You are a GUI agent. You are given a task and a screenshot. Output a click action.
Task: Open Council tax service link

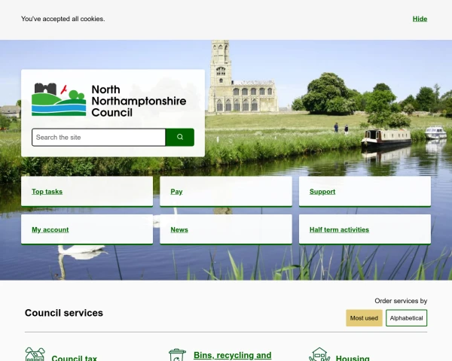click(x=74, y=358)
